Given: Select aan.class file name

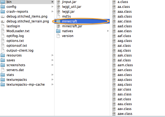Looking at the screenshot, I should coord(125,70).
